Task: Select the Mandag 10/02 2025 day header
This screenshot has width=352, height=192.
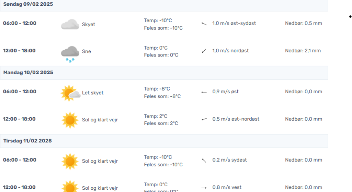Action: 164,73
